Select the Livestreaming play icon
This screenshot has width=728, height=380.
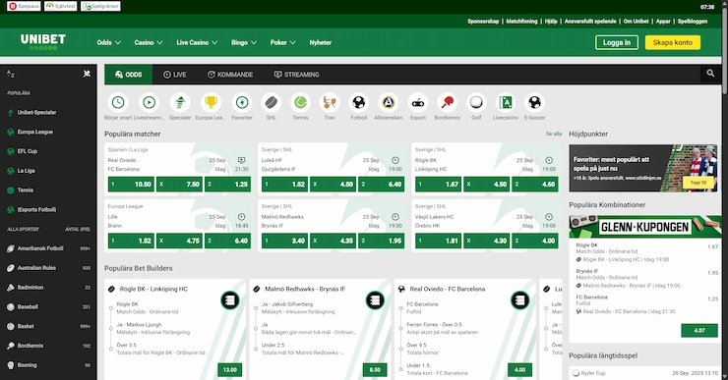point(149,102)
